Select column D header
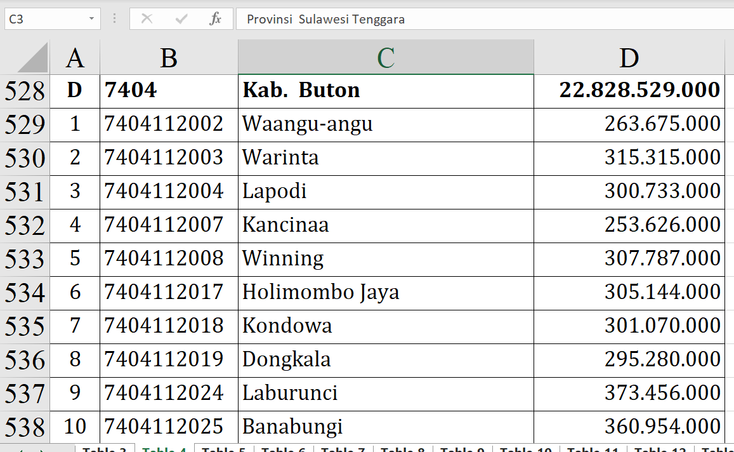Screen dimensions: 734x452 pyautogui.click(x=629, y=58)
